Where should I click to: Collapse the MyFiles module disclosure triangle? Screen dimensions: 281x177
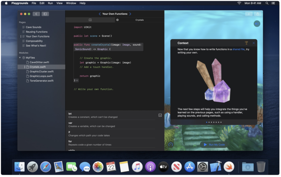pos(20,58)
